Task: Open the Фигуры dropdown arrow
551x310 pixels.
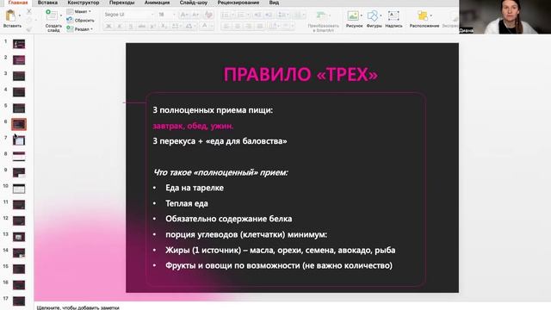Action: coord(381,15)
